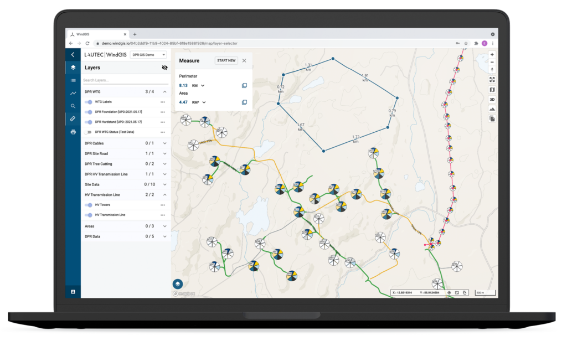Toggle off the DPR Hardstand layer
This screenshot has width=567, height=346.
click(88, 122)
